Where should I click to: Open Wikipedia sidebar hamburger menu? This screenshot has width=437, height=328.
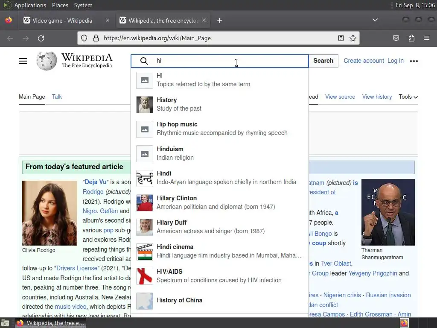point(23,61)
